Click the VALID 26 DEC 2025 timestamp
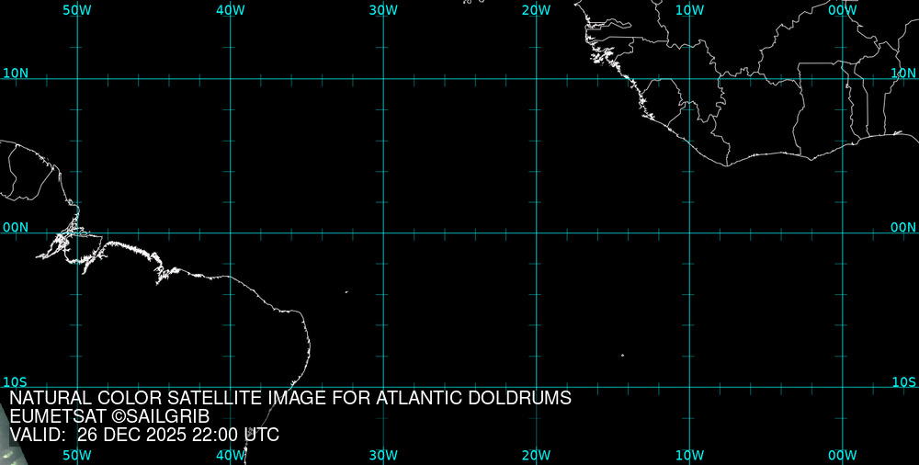919x465 pixels. 144,435
